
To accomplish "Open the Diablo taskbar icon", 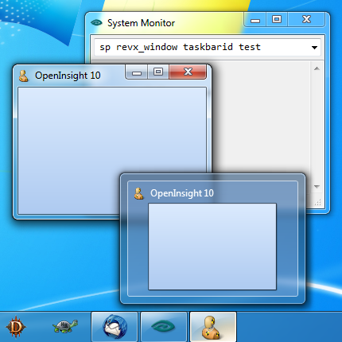I will pos(16,327).
